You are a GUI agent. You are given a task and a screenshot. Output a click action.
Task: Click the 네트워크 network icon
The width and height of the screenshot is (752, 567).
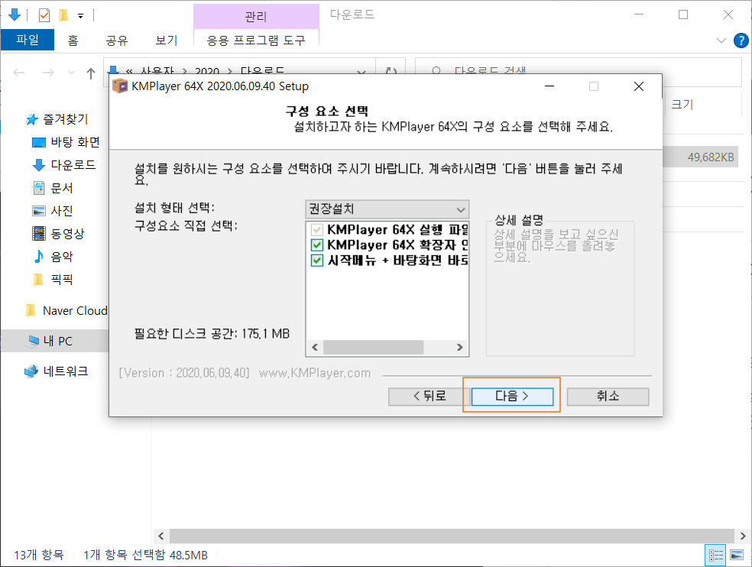[x=31, y=371]
